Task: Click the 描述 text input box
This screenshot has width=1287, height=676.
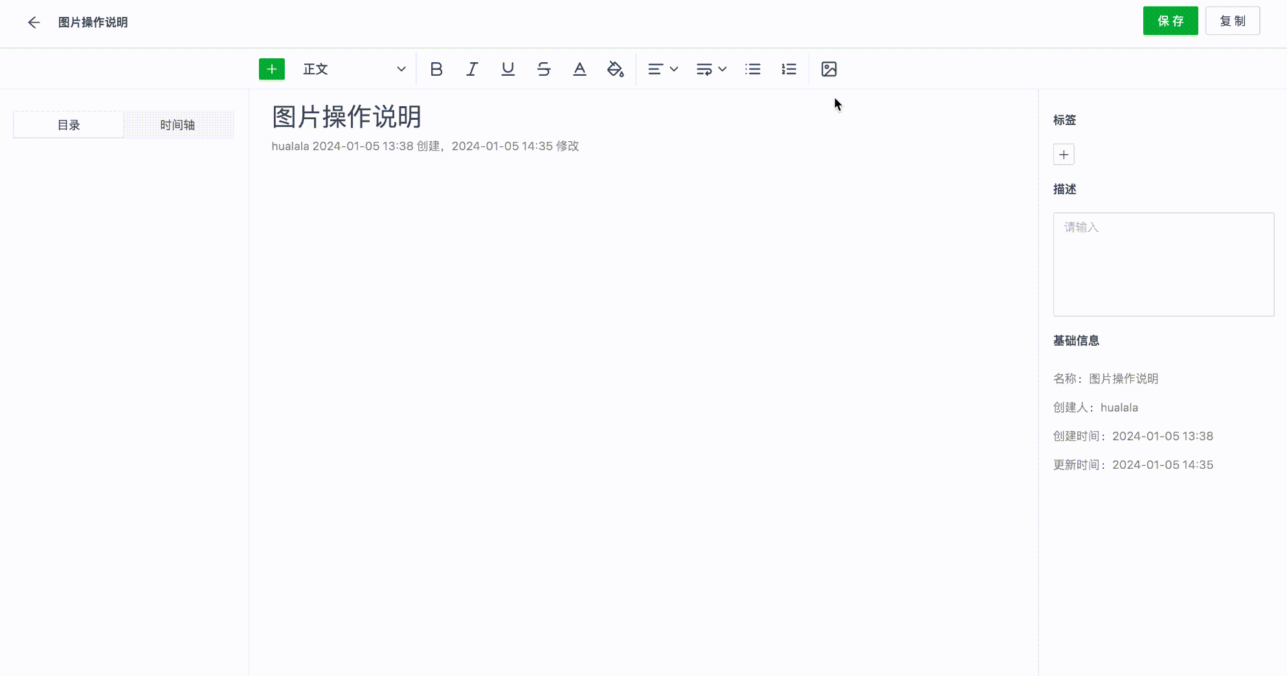Action: pyautogui.click(x=1163, y=264)
